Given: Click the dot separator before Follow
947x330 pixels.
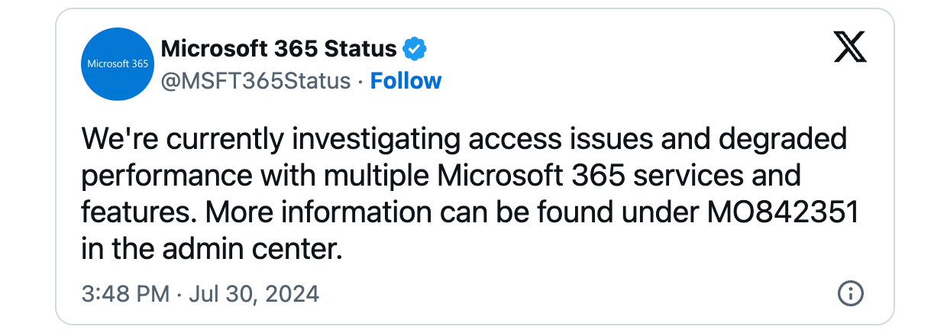Looking at the screenshot, I should 360,81.
